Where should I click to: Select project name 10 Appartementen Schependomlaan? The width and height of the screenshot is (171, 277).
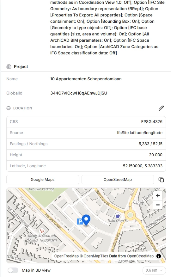coord(86,79)
